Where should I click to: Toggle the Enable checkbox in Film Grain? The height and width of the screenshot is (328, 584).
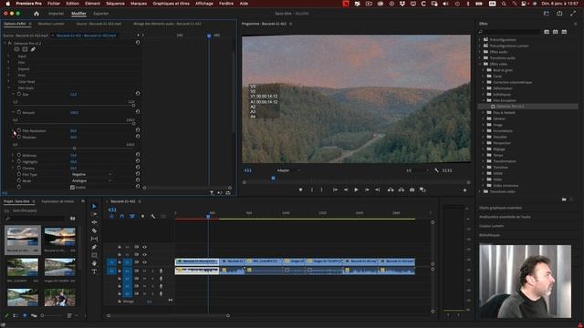[x=72, y=187]
